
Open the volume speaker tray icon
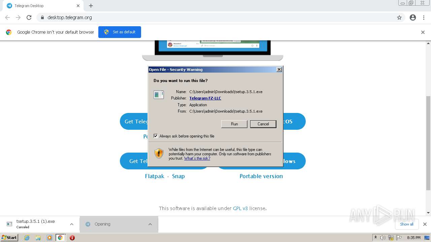point(383,238)
